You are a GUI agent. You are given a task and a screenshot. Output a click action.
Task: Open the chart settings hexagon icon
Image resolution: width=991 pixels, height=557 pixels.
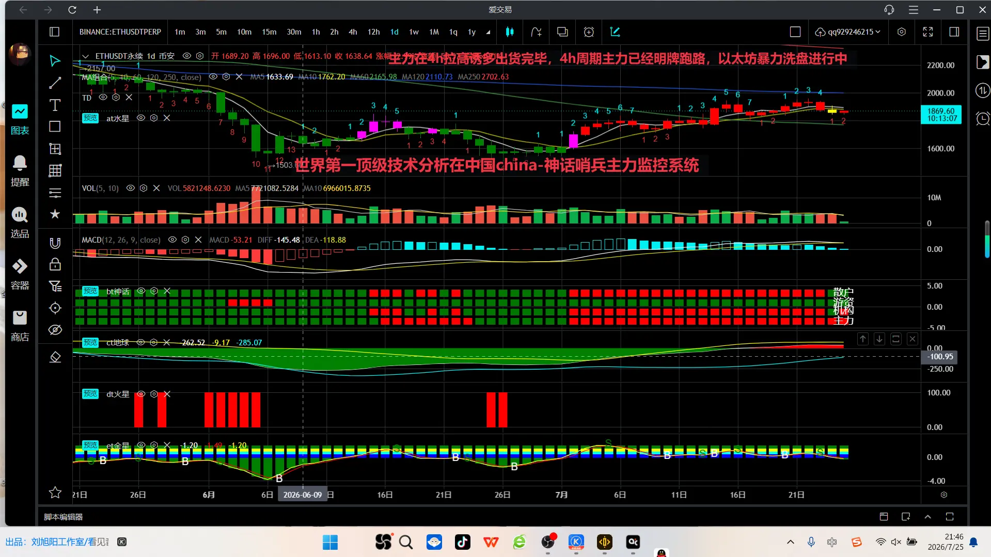pyautogui.click(x=902, y=32)
